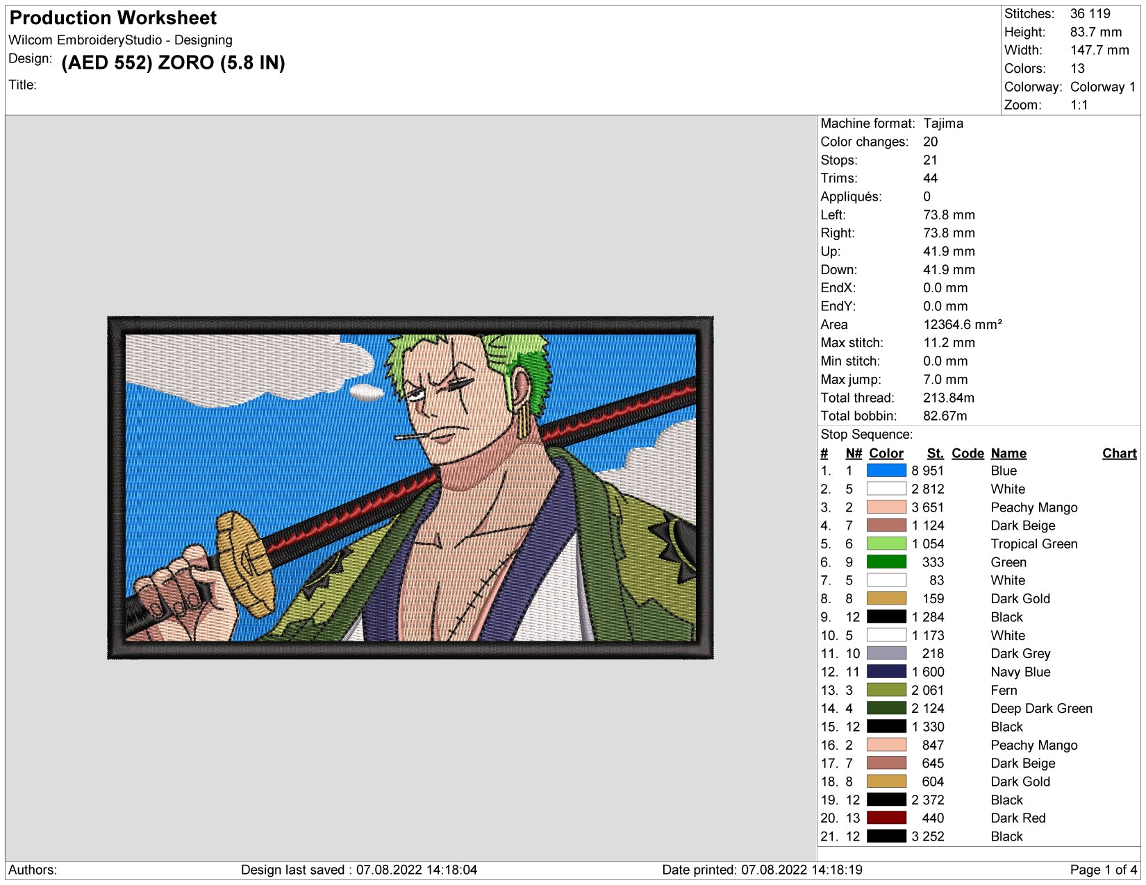Click the Blue swatch in row 1
This screenshot has height=885, width=1146.
(886, 471)
